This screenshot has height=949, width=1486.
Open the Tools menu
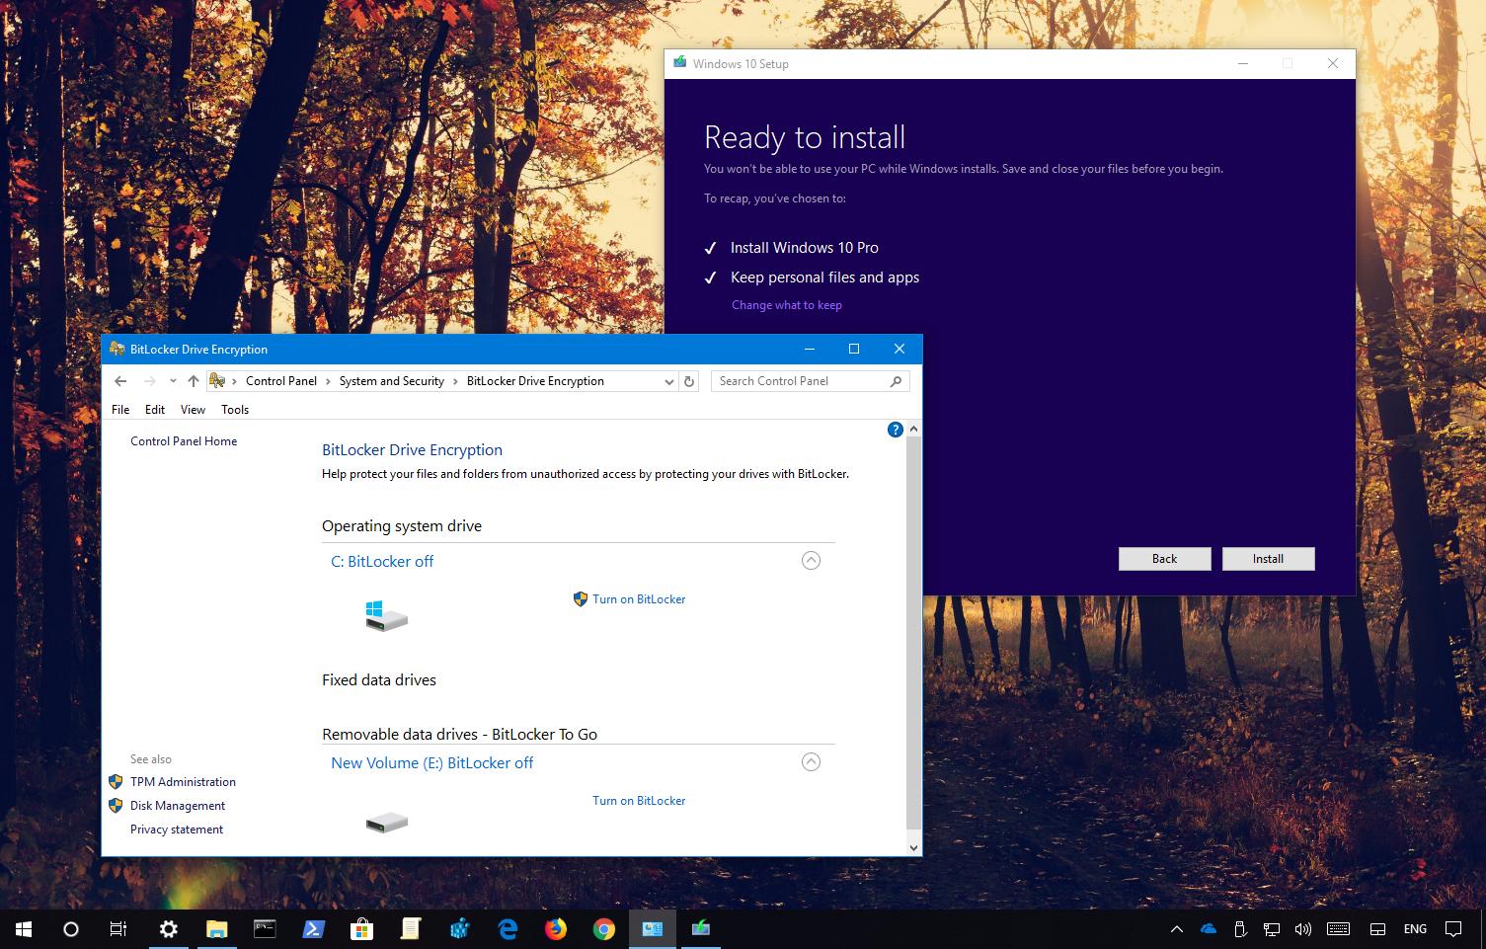(234, 409)
